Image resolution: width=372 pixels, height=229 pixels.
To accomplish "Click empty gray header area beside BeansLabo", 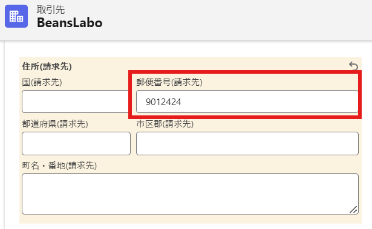I will click(237, 19).
